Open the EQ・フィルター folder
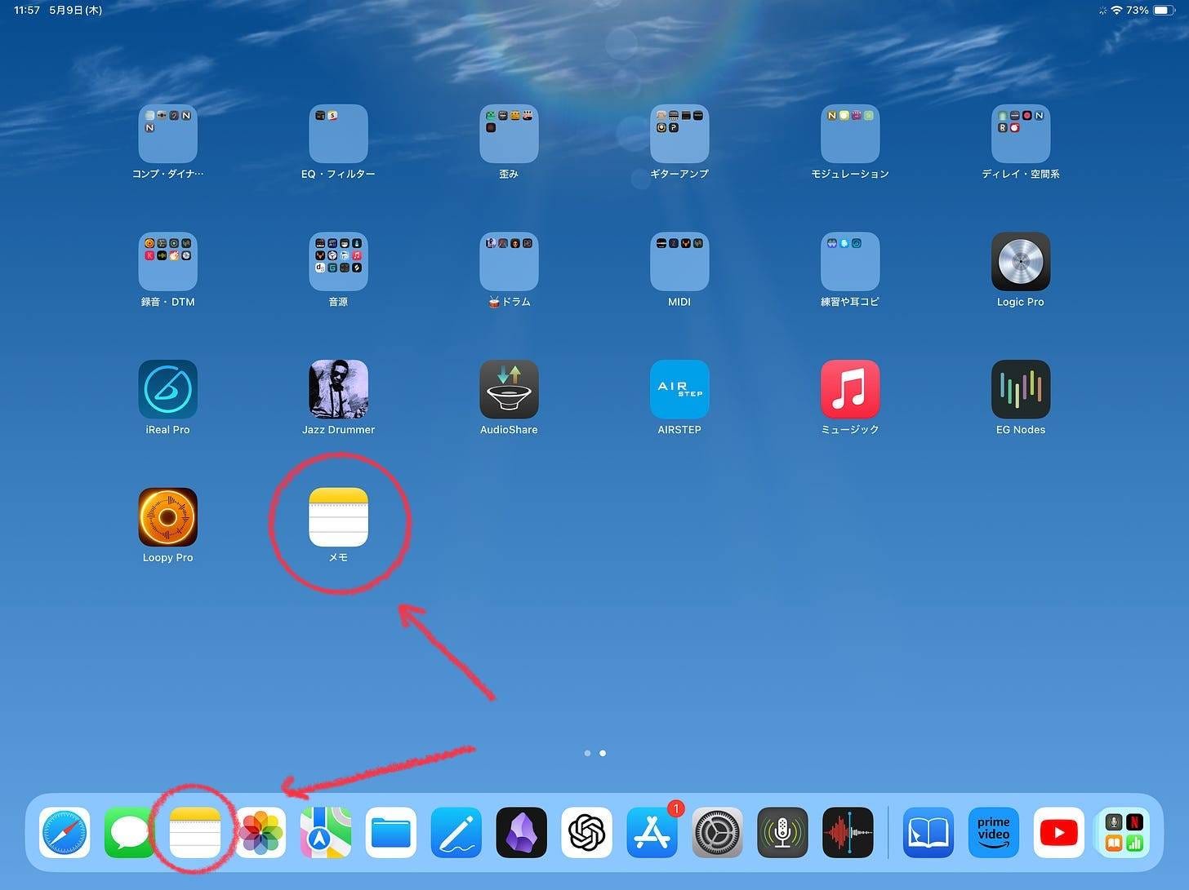Viewport: 1189px width, 890px height. pyautogui.click(x=338, y=134)
